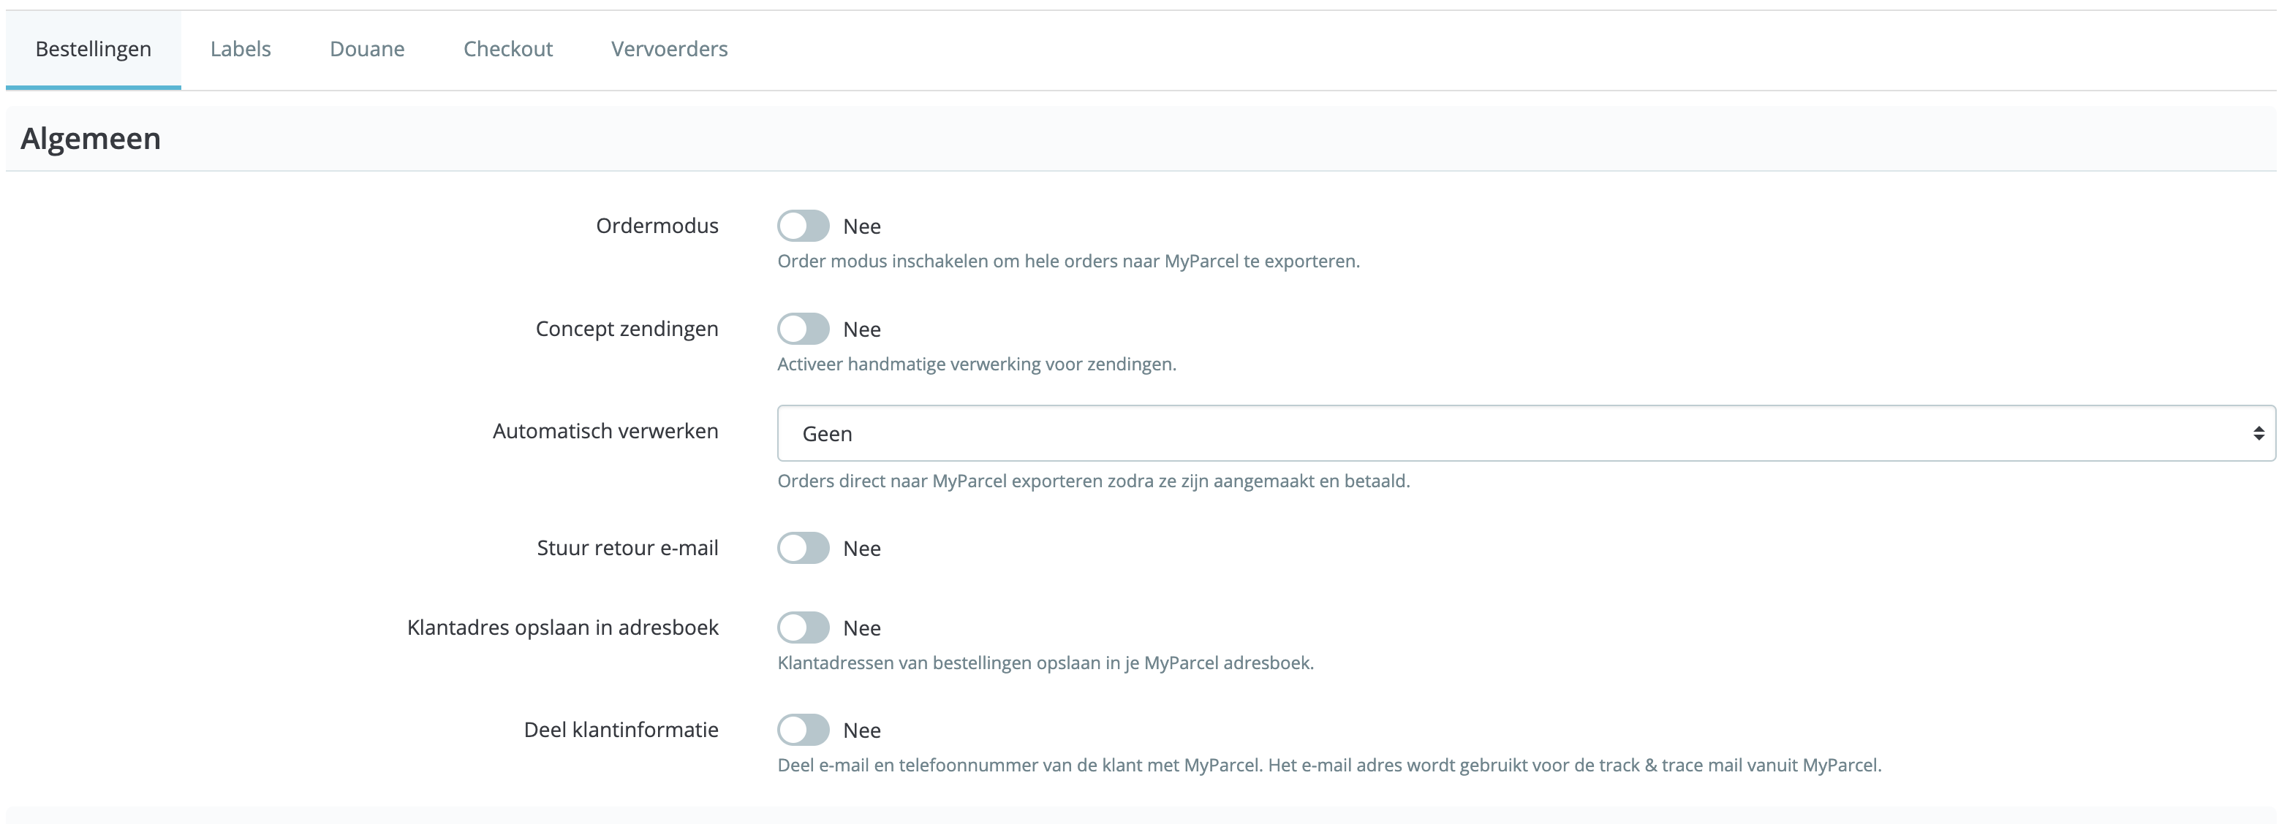Return to the Bestellingen tab
The image size is (2287, 824).
92,49
